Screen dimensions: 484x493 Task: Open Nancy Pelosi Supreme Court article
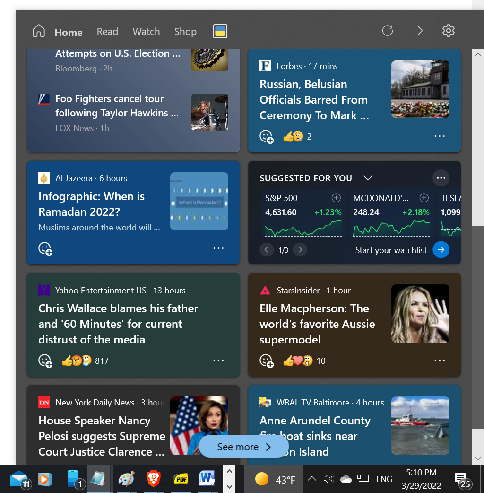pos(102,436)
